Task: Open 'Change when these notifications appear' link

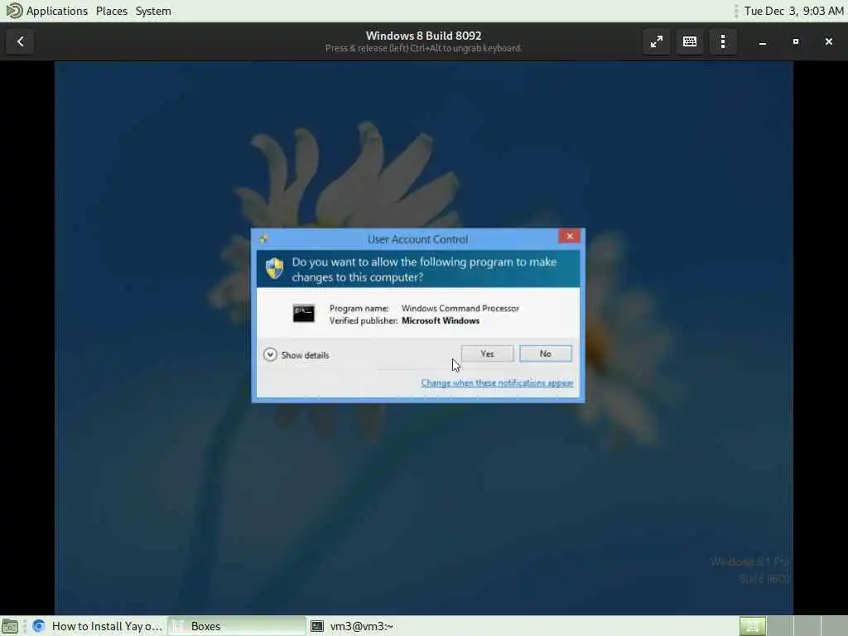Action: 497,383
